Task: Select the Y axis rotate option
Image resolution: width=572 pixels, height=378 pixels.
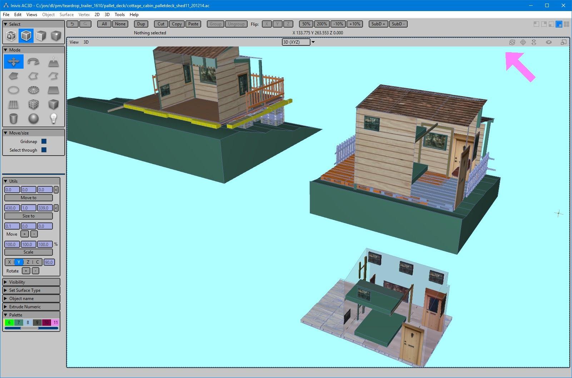Action: click(x=18, y=262)
